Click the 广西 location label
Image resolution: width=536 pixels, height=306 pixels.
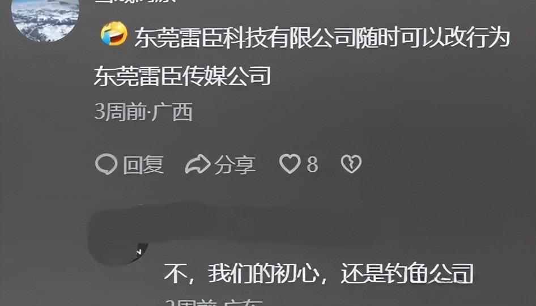click(172, 112)
